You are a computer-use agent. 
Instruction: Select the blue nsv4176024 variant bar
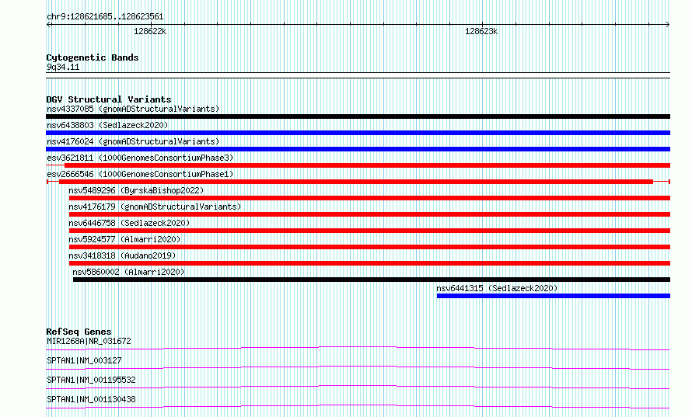[x=358, y=149]
